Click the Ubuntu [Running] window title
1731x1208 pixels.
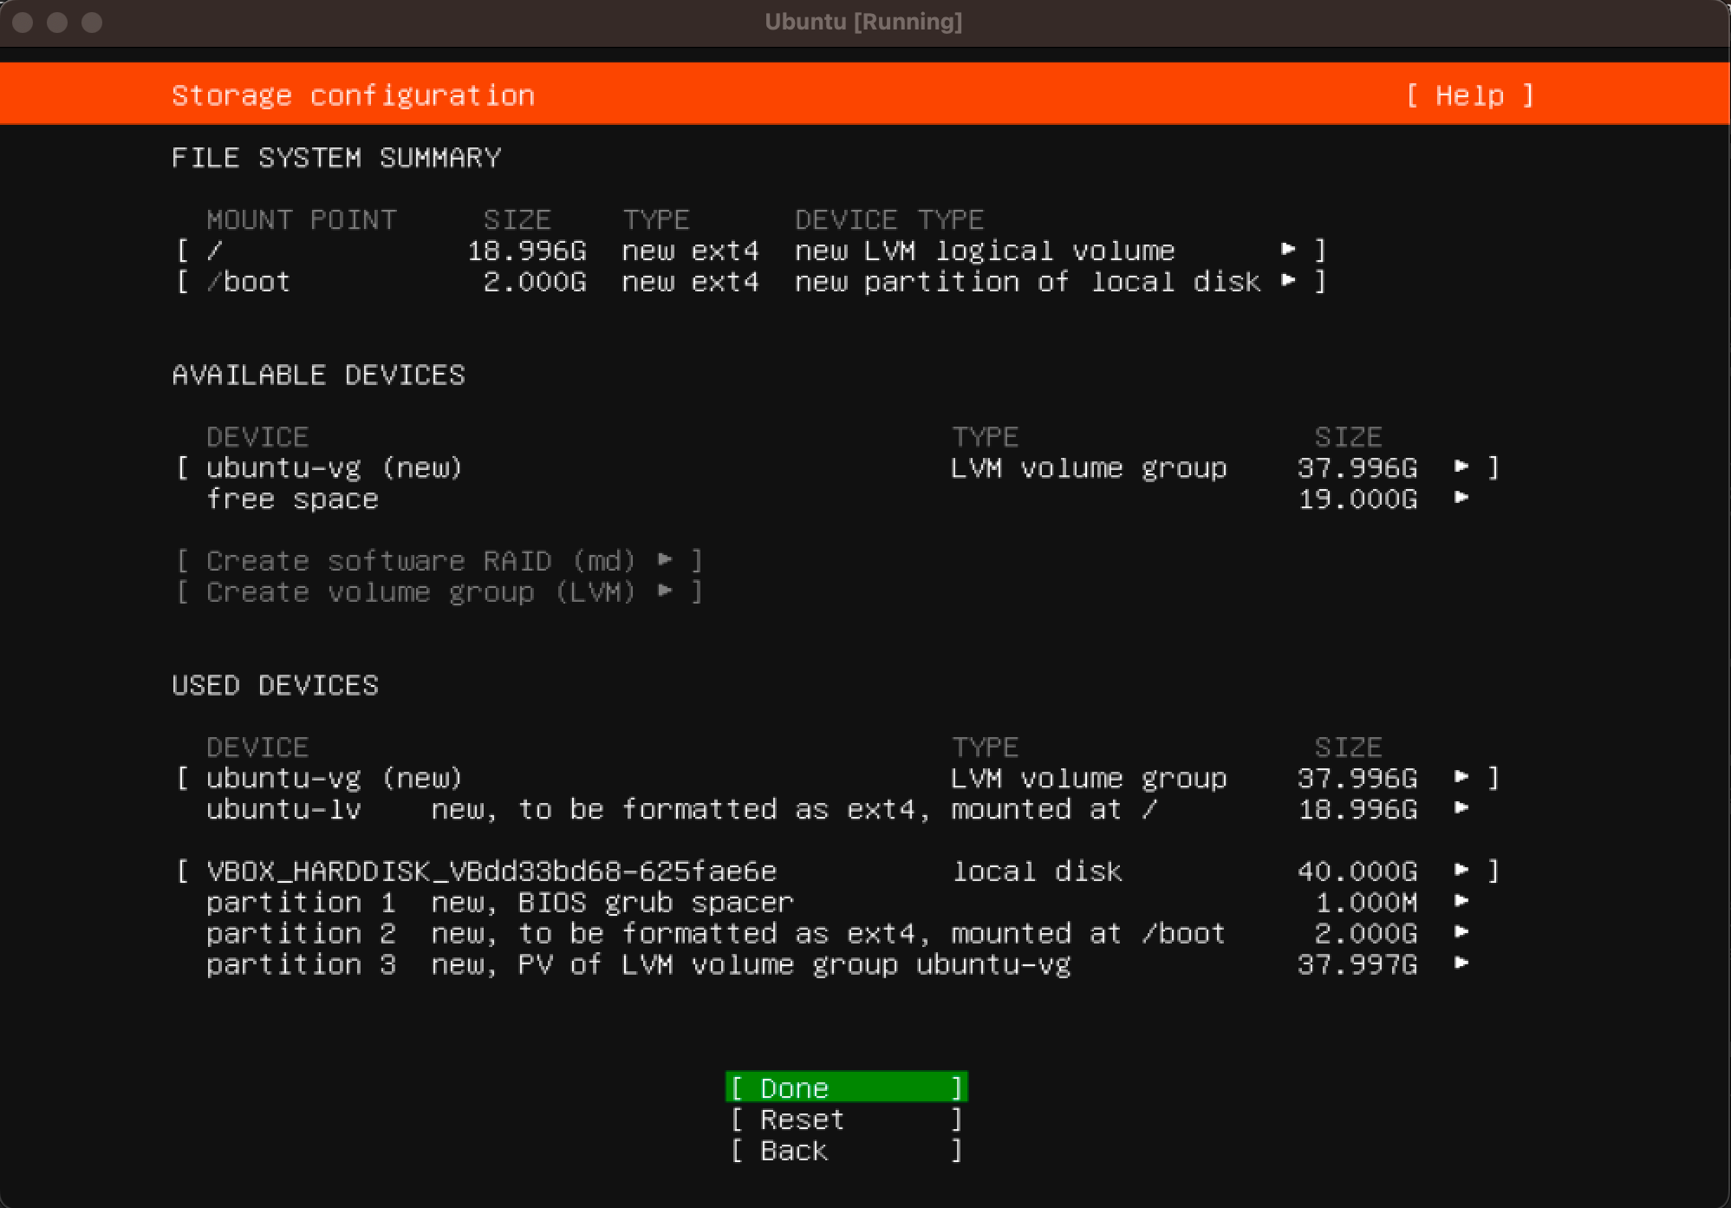coord(863,22)
